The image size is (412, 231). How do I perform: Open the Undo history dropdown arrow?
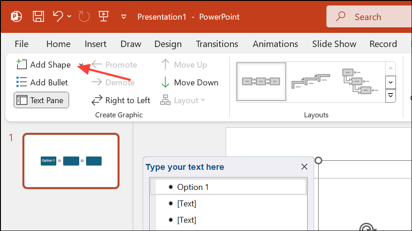[x=70, y=17]
